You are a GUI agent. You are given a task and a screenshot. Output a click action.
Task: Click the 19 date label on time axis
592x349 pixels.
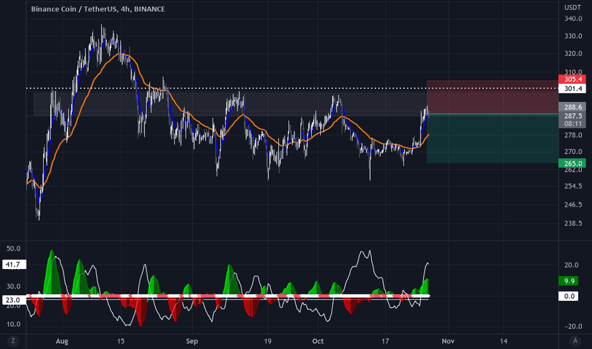point(267,341)
